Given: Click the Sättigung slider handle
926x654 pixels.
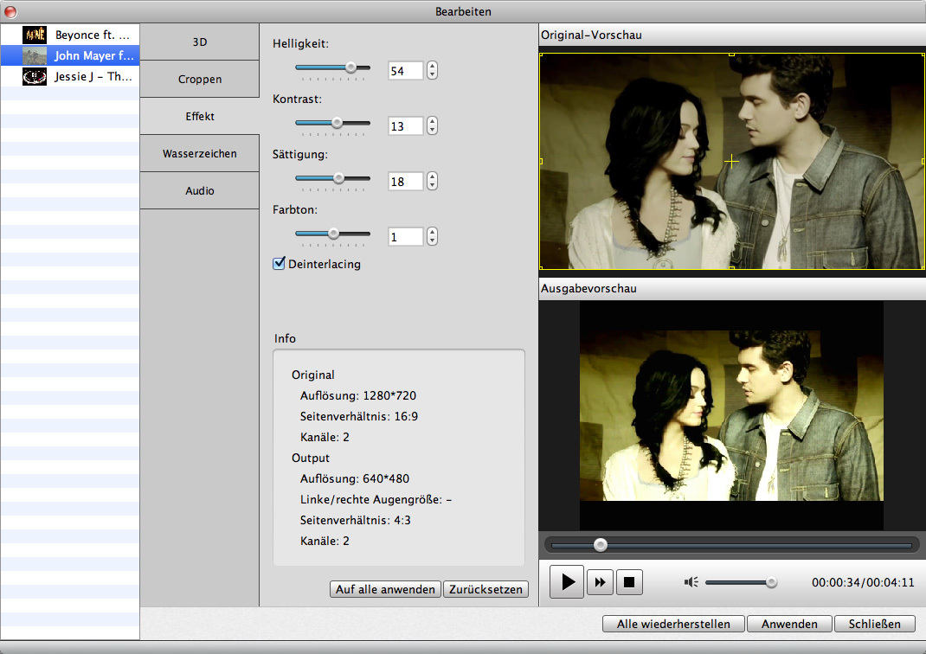Looking at the screenshot, I should 338,177.
